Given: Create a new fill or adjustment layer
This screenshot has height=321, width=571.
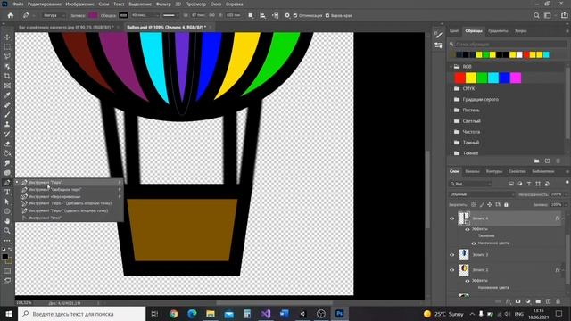Looking at the screenshot, I should pos(528,301).
